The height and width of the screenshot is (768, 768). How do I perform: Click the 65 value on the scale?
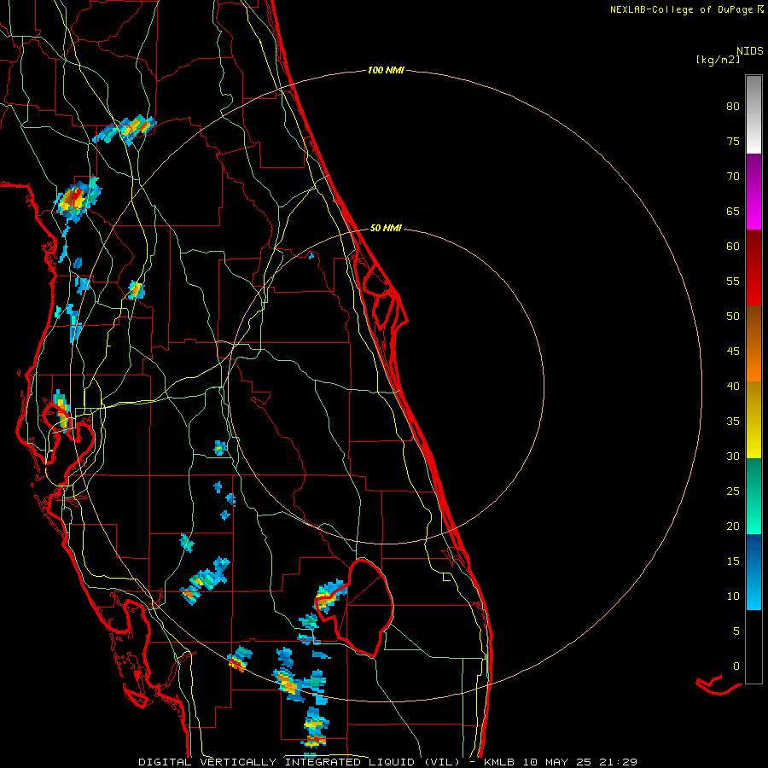tap(733, 211)
